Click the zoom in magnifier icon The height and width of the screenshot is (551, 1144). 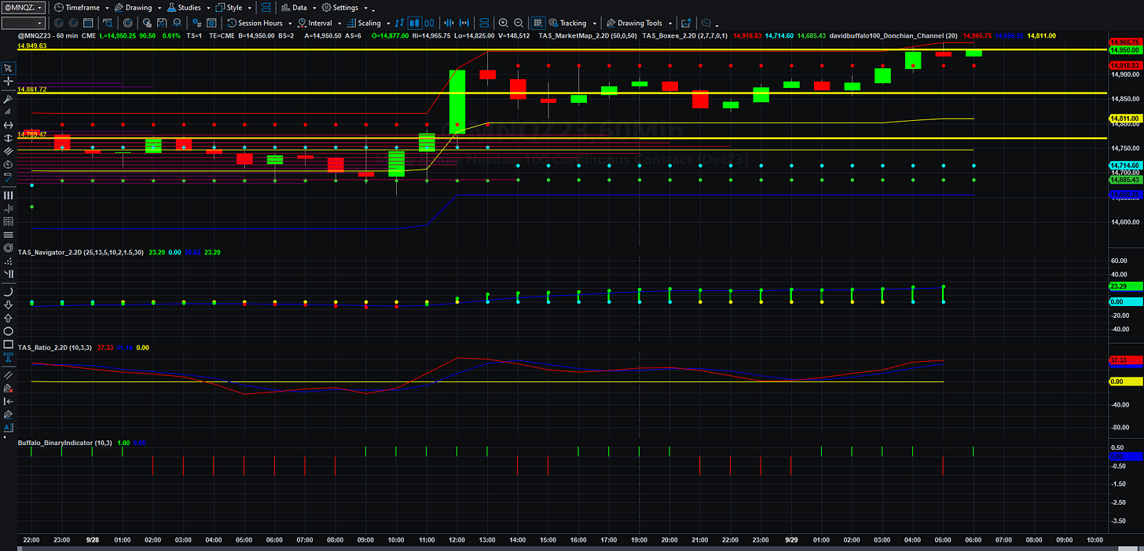503,23
